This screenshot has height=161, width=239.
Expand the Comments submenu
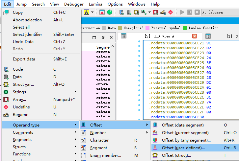41,132
